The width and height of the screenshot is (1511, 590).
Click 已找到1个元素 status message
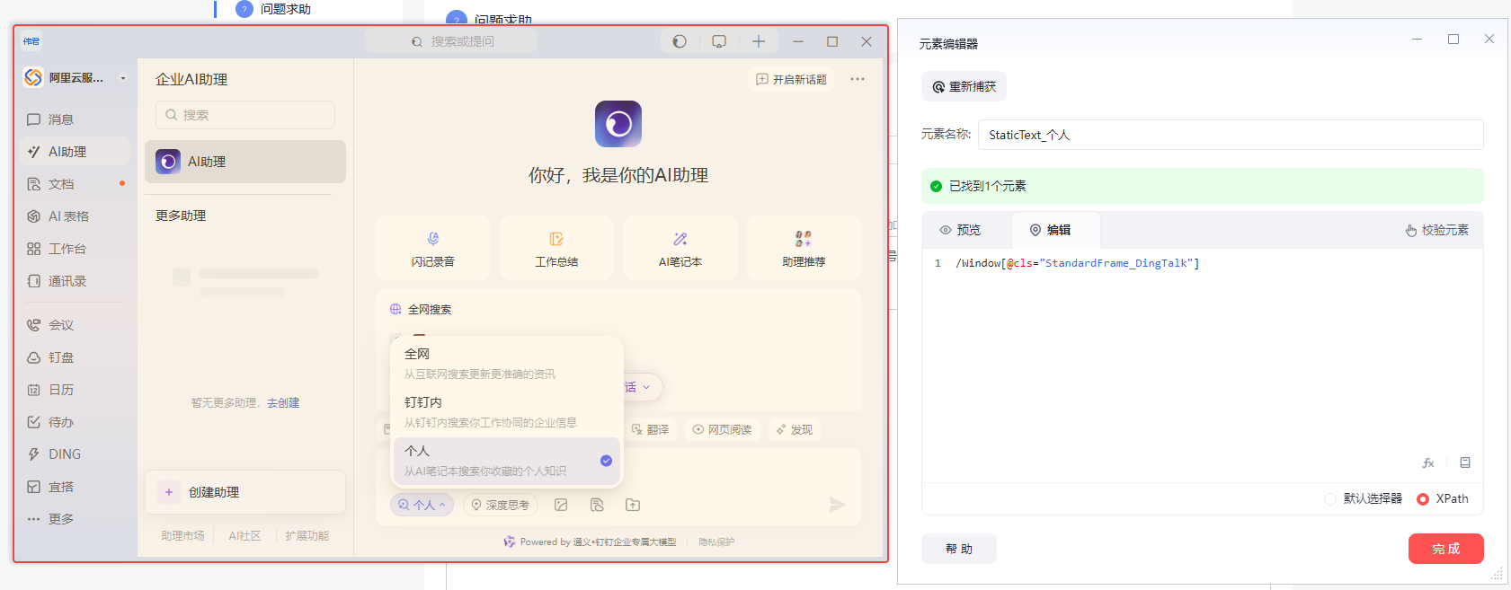click(x=987, y=186)
